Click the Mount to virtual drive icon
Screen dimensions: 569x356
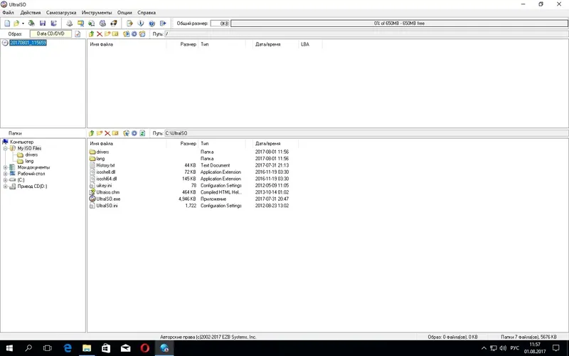[102, 23]
